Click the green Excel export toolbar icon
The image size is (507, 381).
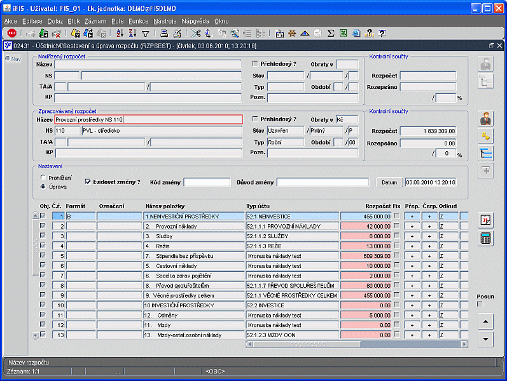pyautogui.click(x=343, y=33)
